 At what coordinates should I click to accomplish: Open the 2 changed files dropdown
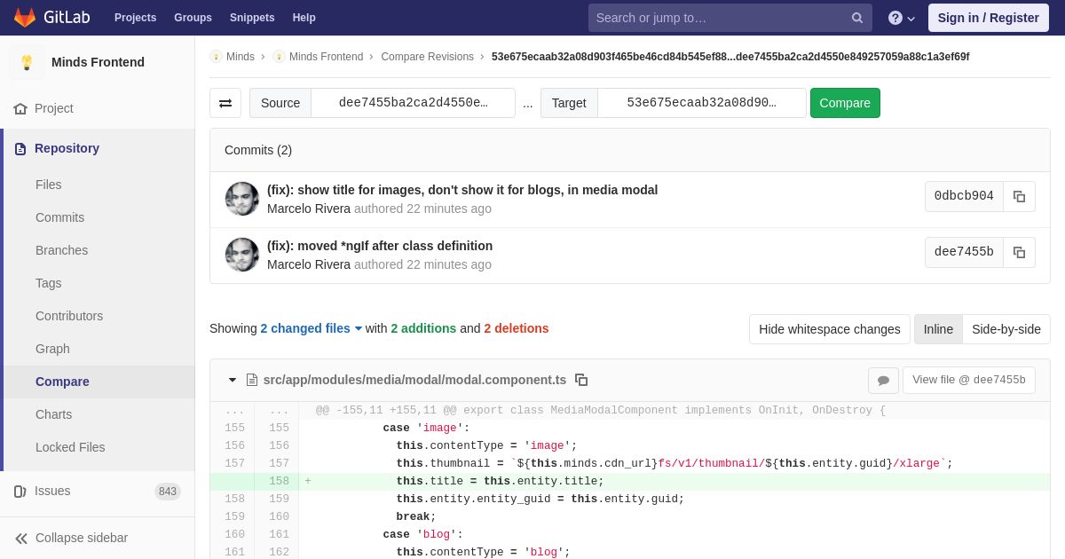coord(312,328)
